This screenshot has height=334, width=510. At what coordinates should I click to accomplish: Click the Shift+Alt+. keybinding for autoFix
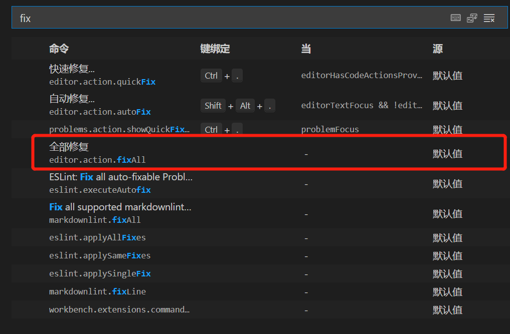(238, 106)
